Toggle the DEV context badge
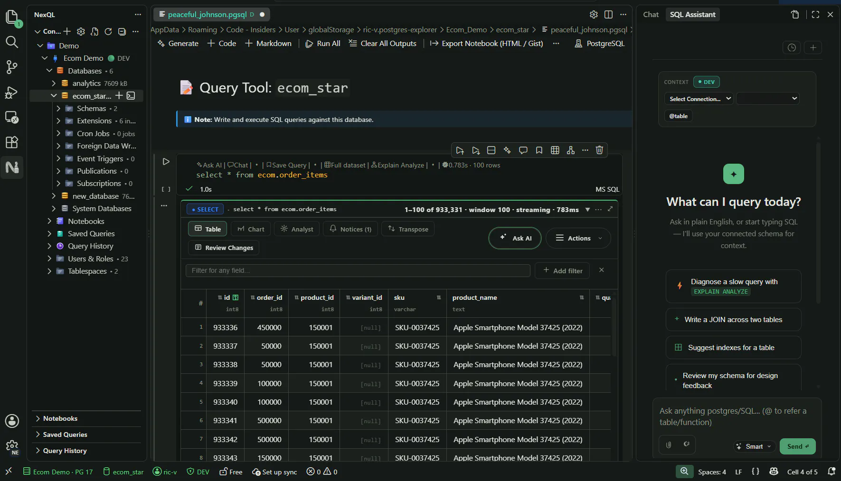 tap(707, 82)
